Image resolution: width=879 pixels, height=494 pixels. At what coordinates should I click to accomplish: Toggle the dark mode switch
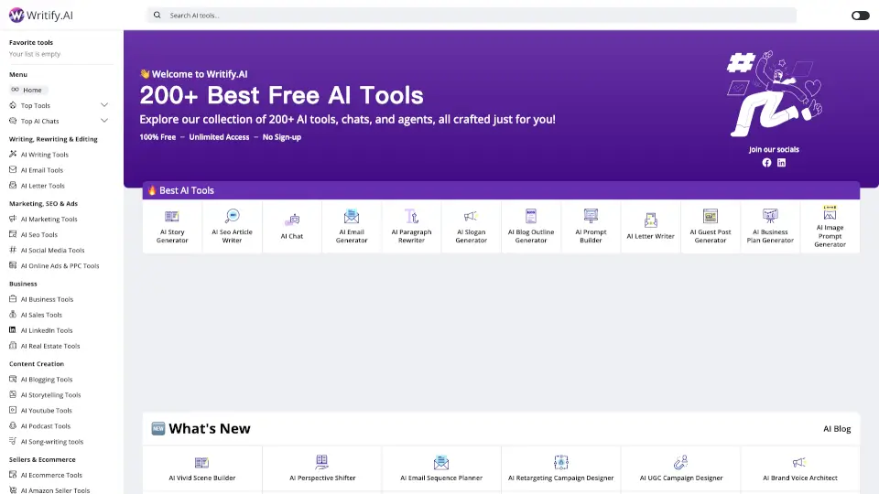click(x=860, y=16)
